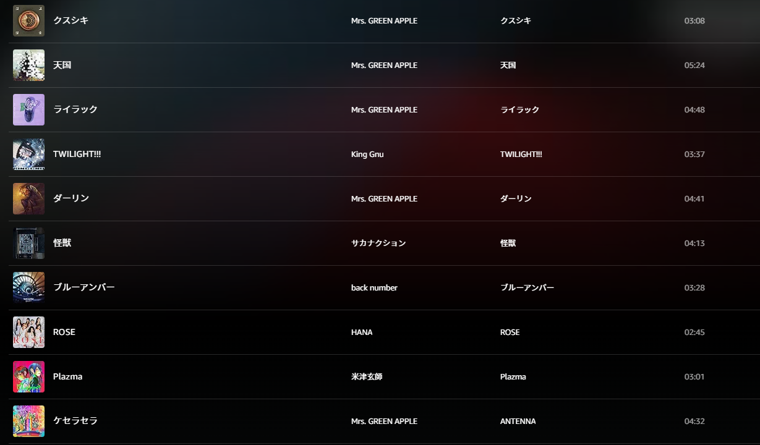Screen dimensions: 760x445
Task: Select the Plazma album art thumbnail
Action: click(x=28, y=377)
